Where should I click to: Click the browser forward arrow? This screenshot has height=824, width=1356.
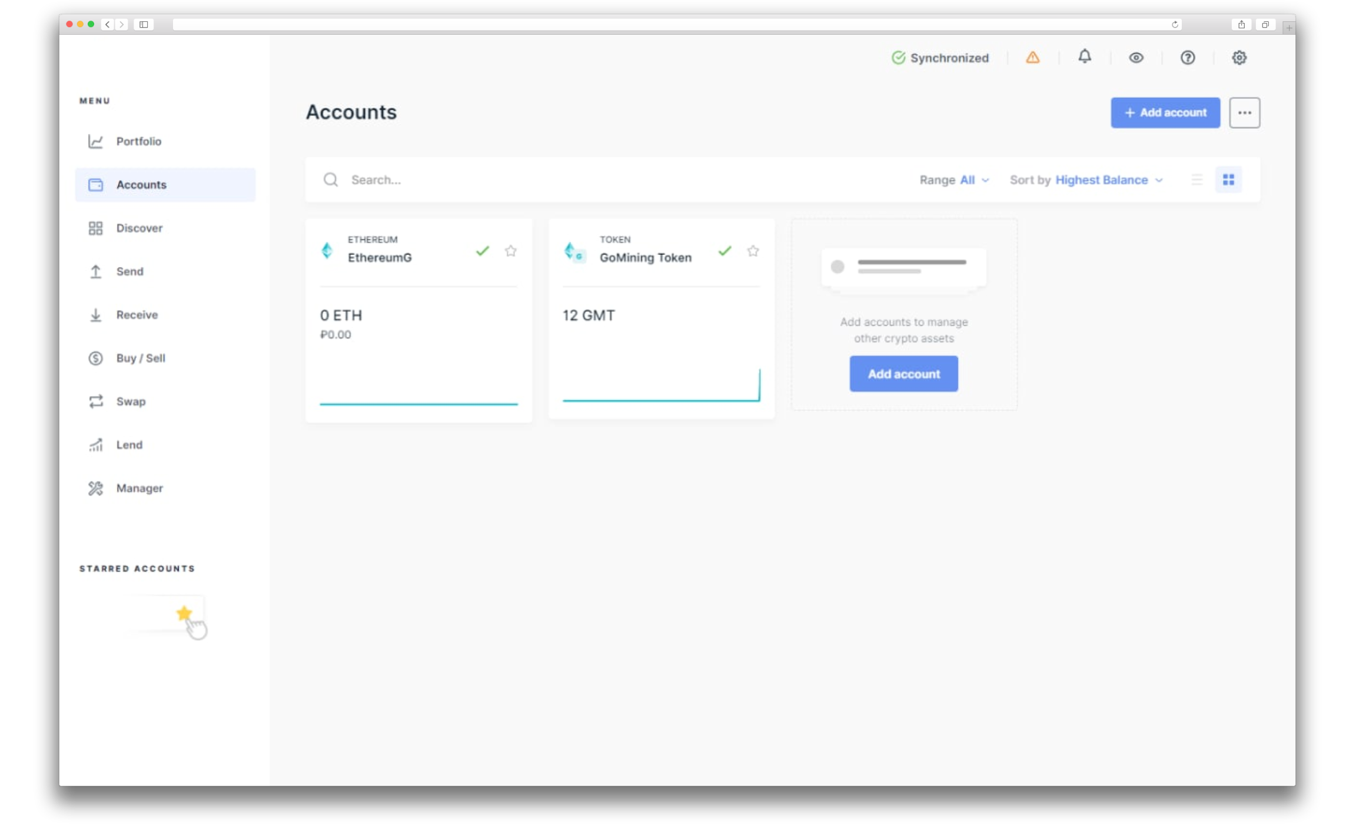pos(122,24)
